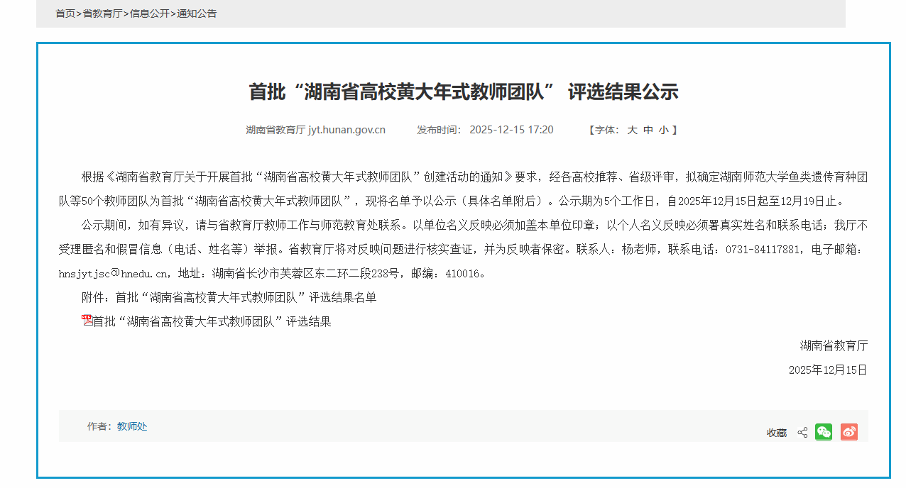Click the 教师处 author link
Screen dimensions: 906x488
click(x=132, y=426)
